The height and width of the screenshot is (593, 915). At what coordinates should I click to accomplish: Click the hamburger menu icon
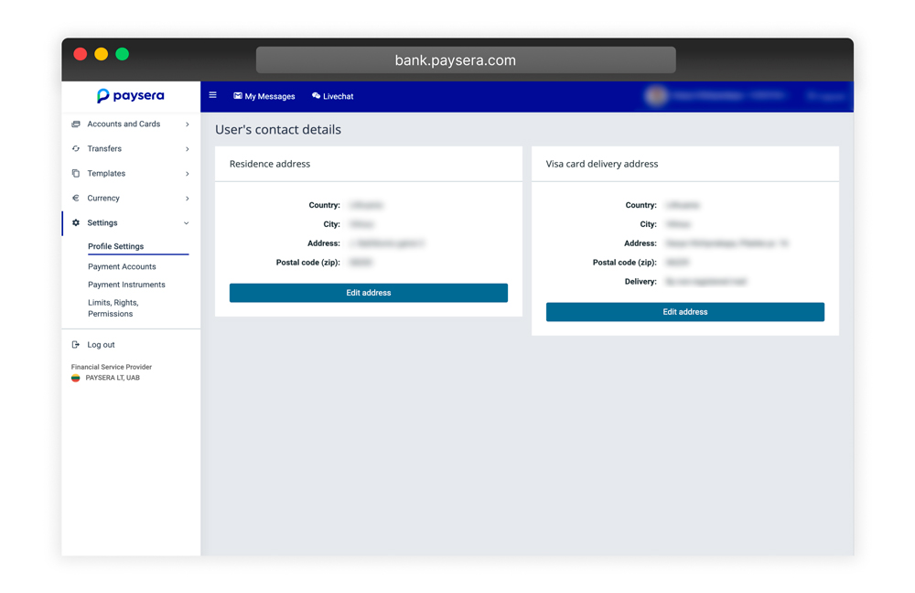[213, 95]
